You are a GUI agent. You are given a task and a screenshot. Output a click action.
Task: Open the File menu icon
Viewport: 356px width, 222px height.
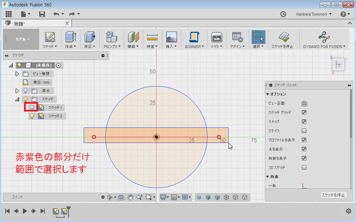[25, 14]
